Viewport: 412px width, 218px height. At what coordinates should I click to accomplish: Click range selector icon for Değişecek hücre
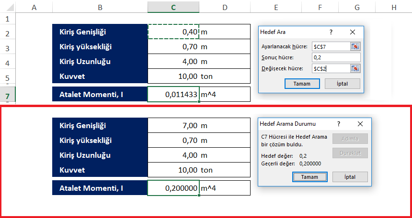(x=355, y=68)
